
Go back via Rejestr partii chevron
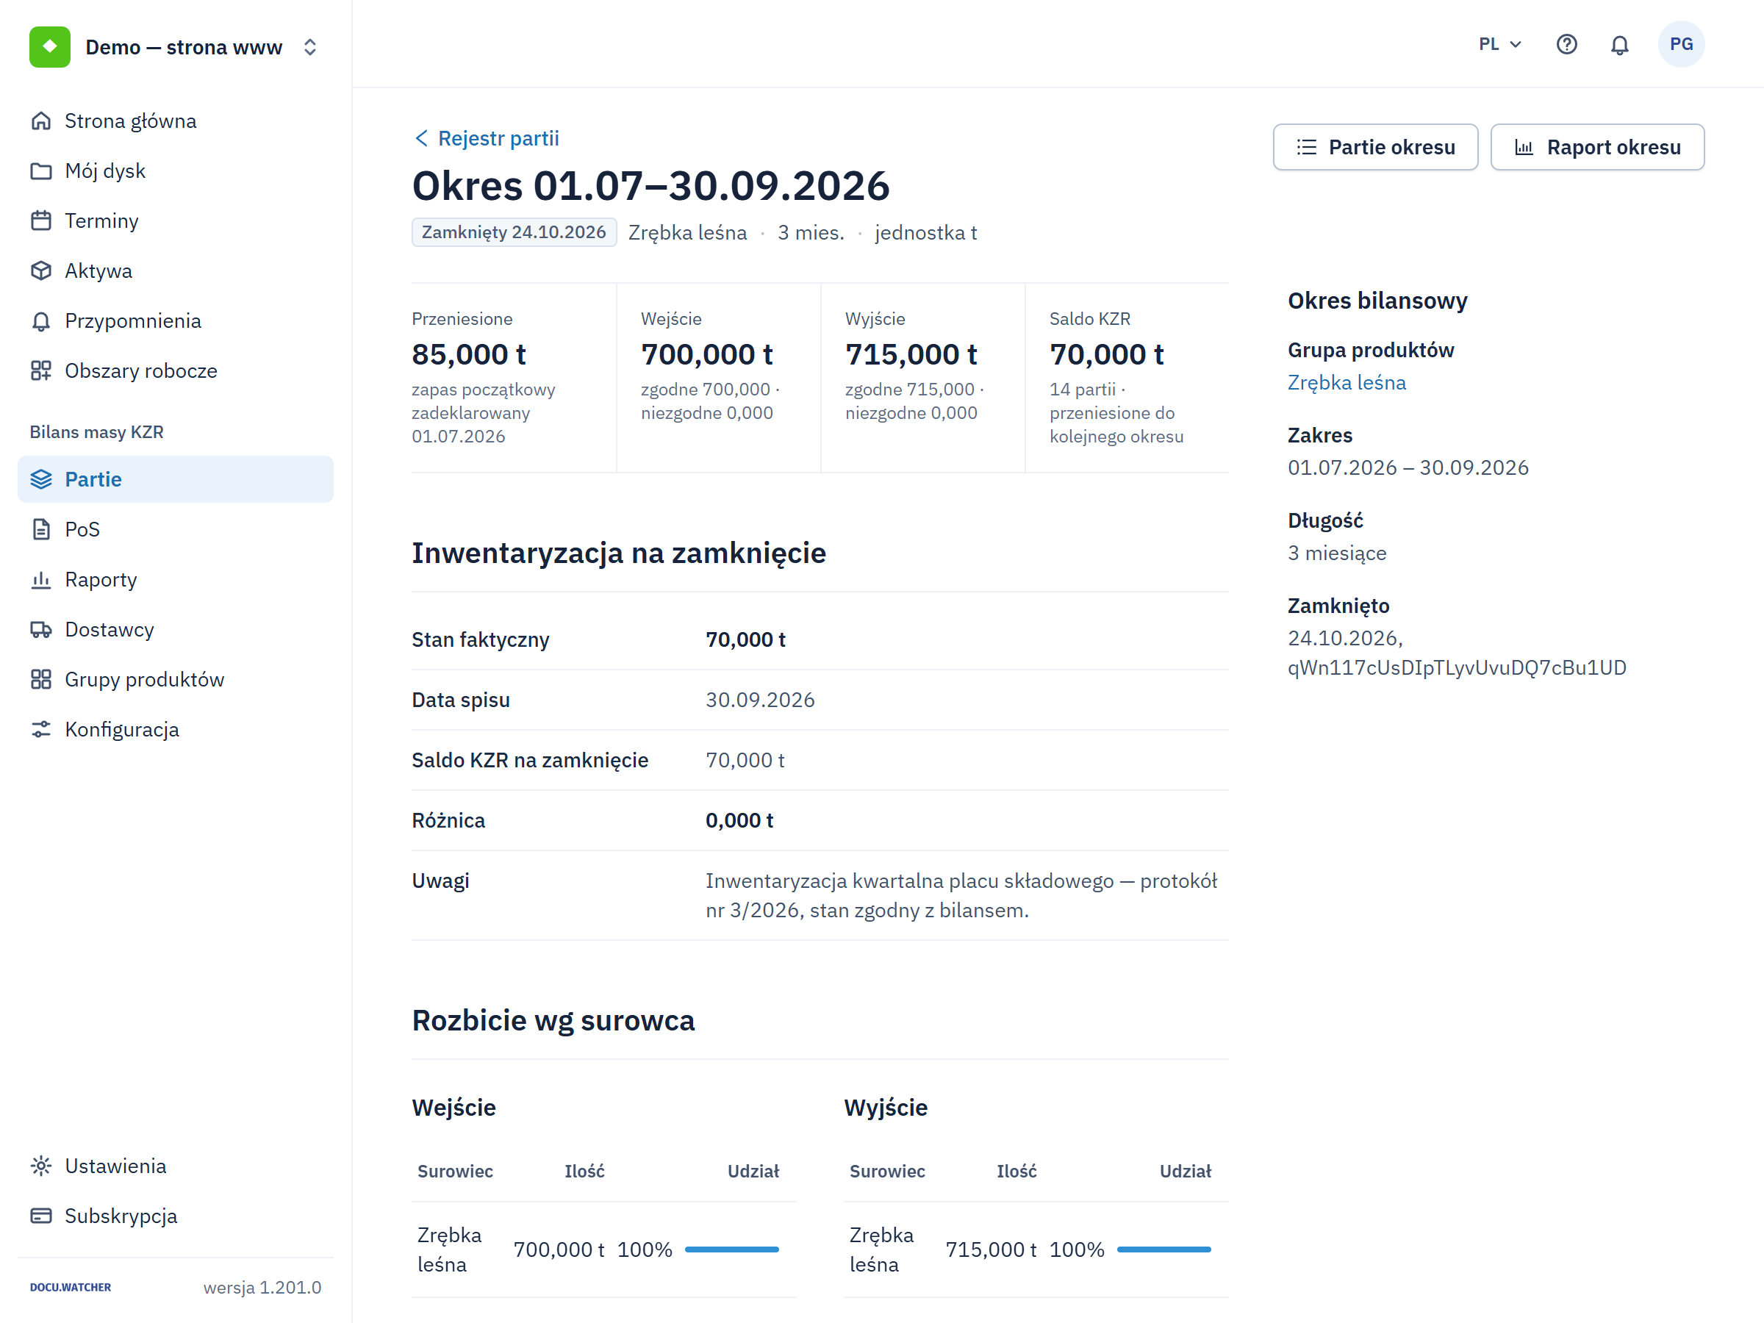(421, 139)
